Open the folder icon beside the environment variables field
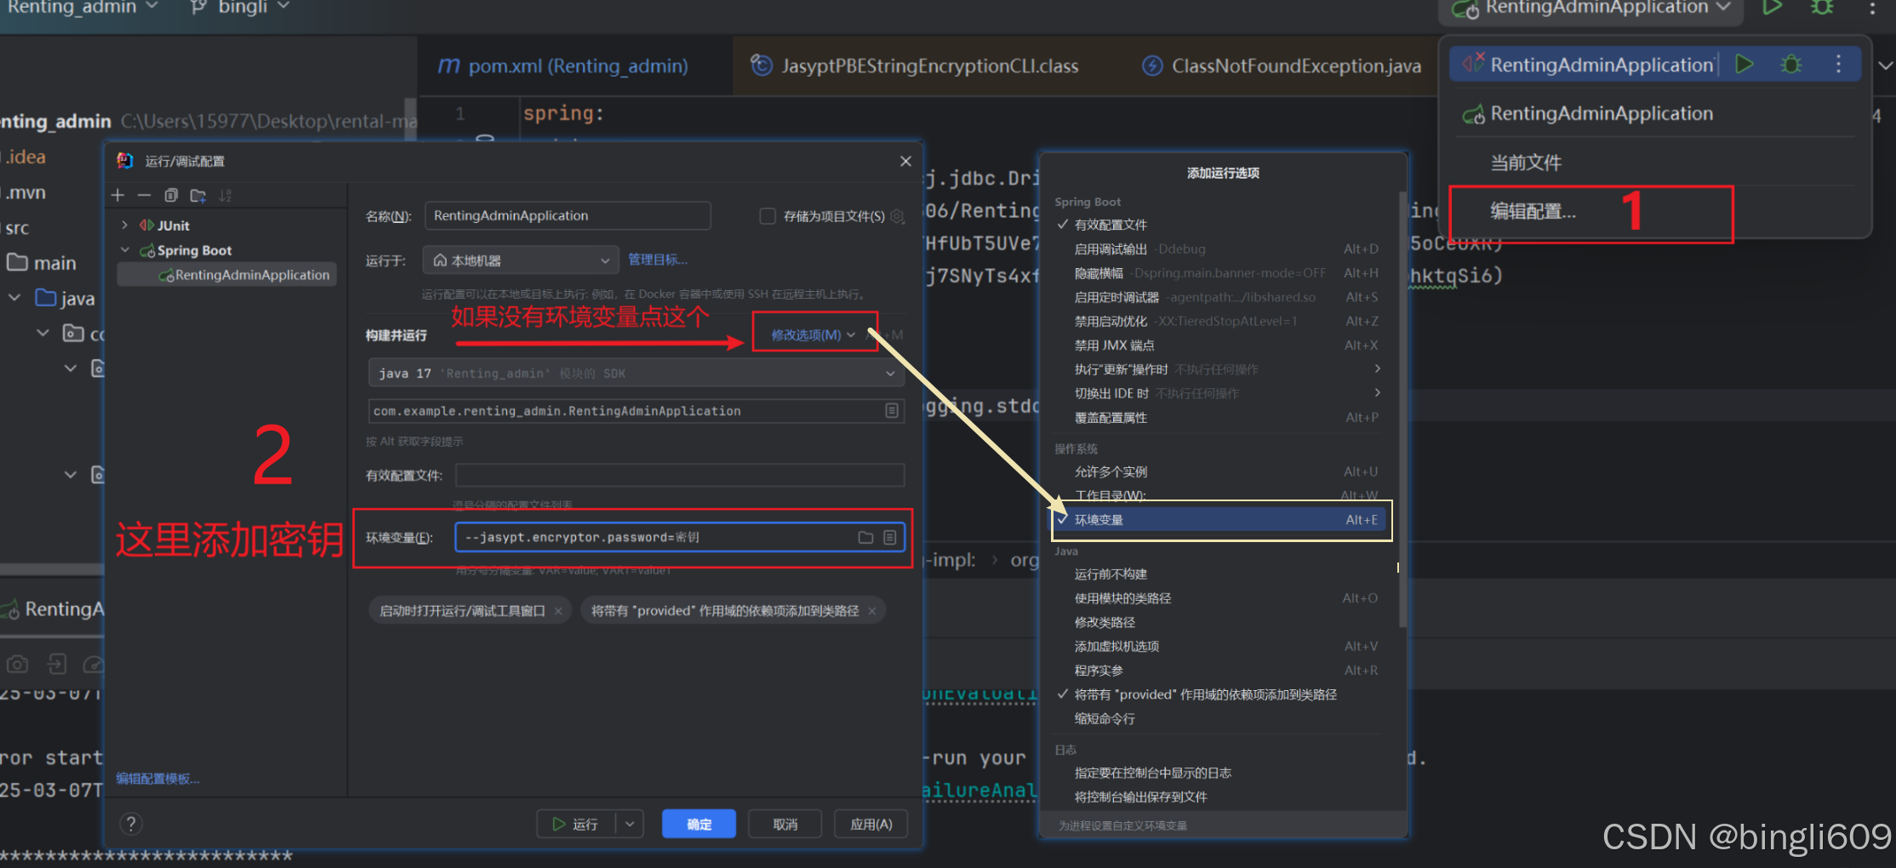Image resolution: width=1896 pixels, height=868 pixels. click(x=865, y=537)
